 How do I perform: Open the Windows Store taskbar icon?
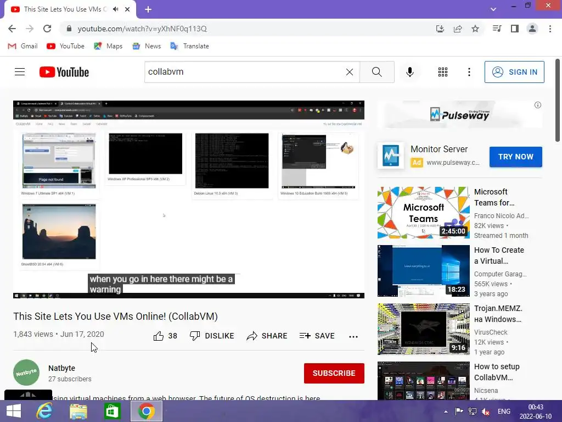pyautogui.click(x=112, y=411)
